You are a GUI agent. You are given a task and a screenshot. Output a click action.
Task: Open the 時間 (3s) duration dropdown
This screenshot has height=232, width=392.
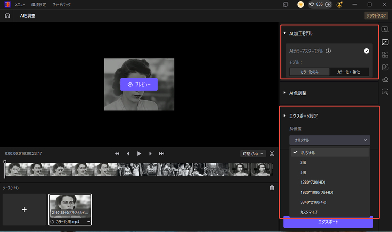click(253, 154)
